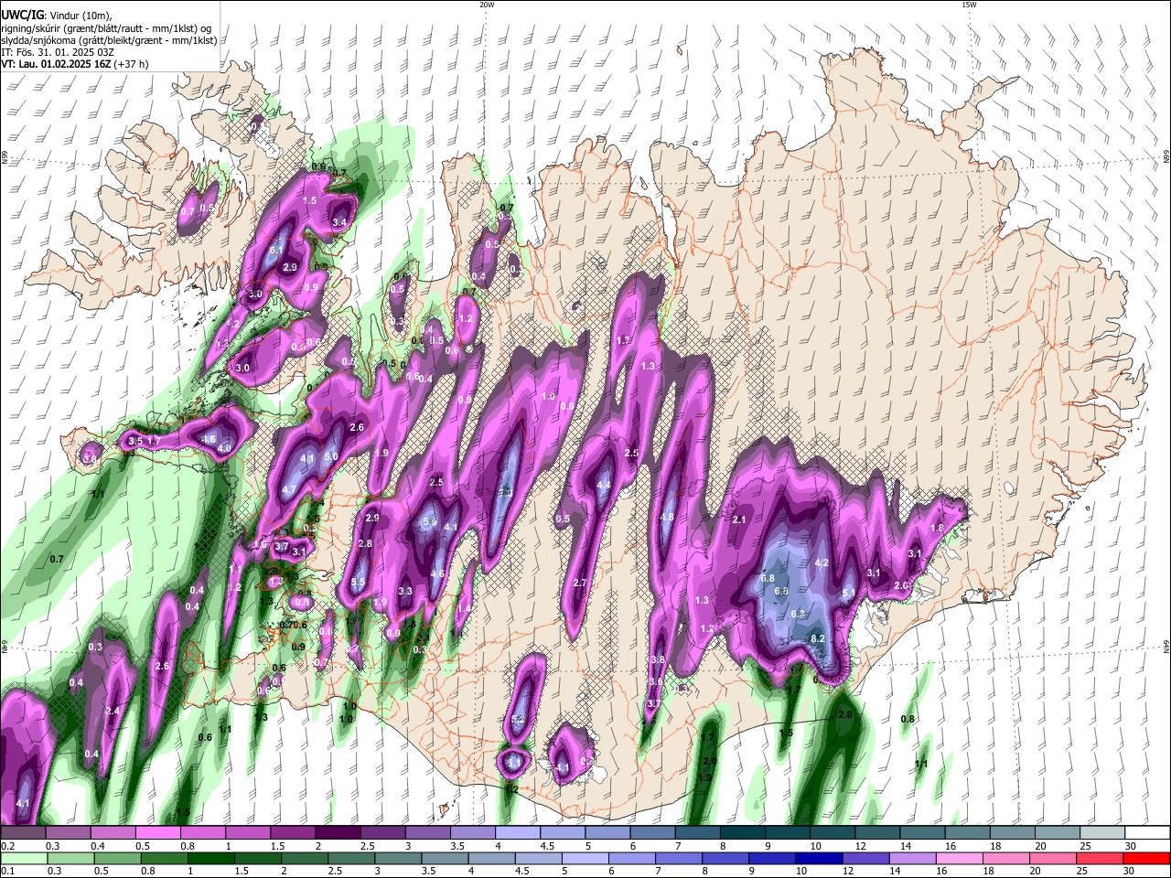
Task: Click the '15W' longitude label
Action: coord(969,5)
